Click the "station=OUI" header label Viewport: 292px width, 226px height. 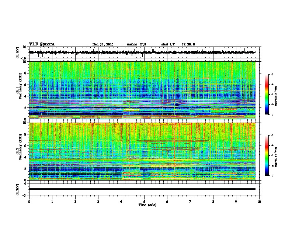[136, 44]
